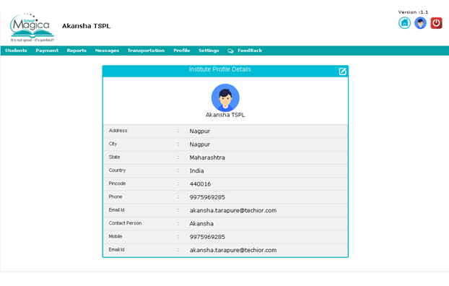The width and height of the screenshot is (449, 286).
Task: Select the Pincode value 440016
Action: (200, 184)
